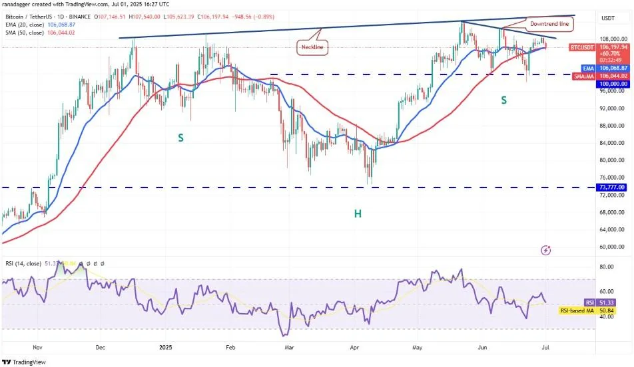Click the SMA:MA red axis label

click(x=584, y=76)
